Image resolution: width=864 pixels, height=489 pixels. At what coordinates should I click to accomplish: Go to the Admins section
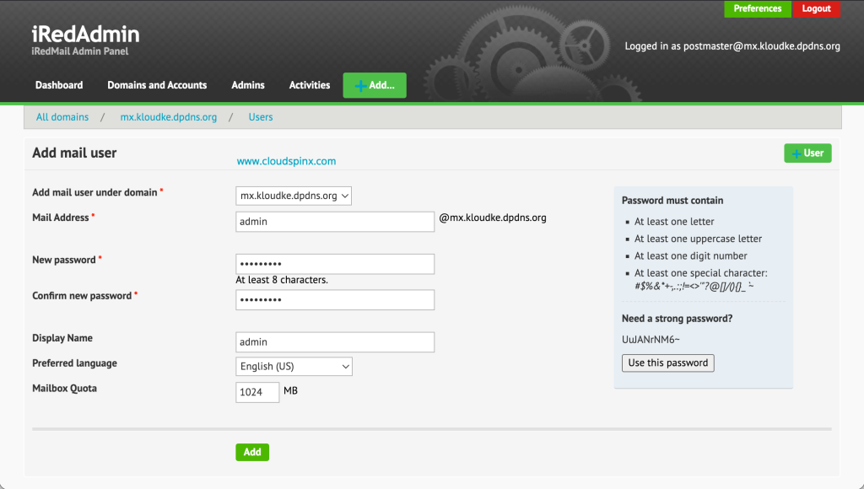point(248,85)
